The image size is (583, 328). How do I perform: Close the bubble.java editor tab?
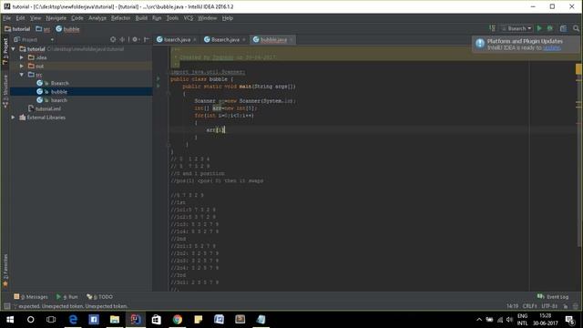[291, 39]
